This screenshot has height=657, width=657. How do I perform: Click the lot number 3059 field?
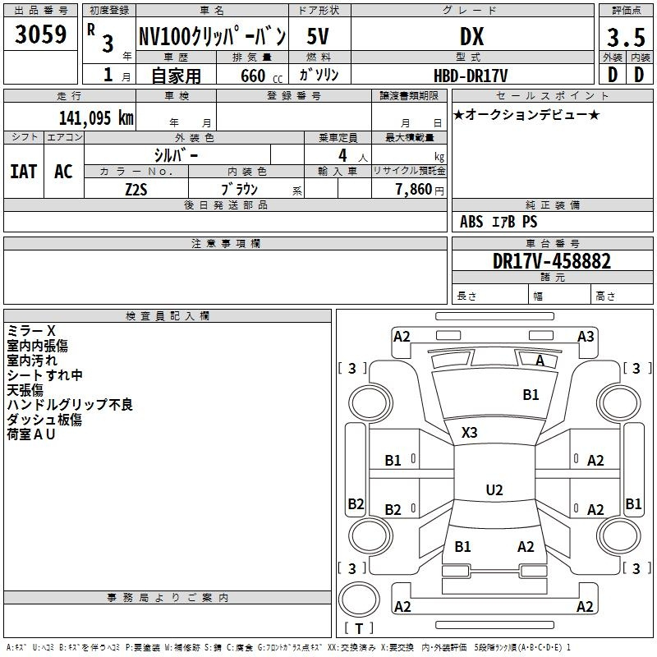pos(41,36)
